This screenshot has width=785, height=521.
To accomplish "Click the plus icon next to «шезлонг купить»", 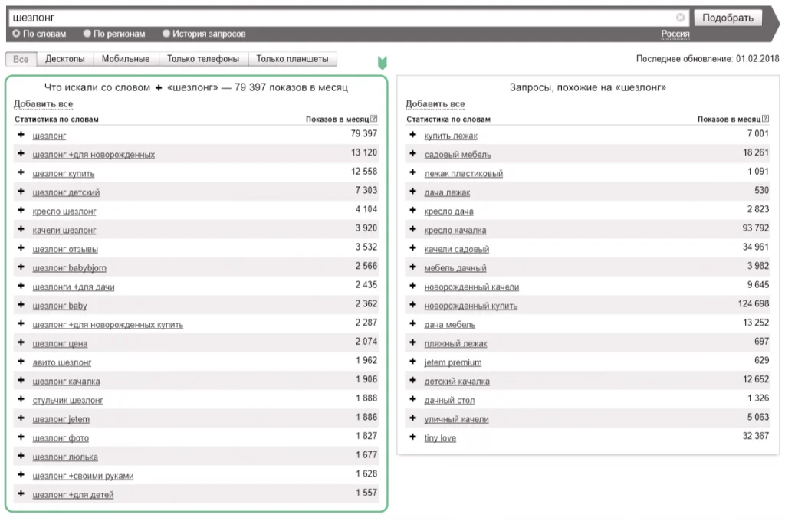I will click(21, 173).
